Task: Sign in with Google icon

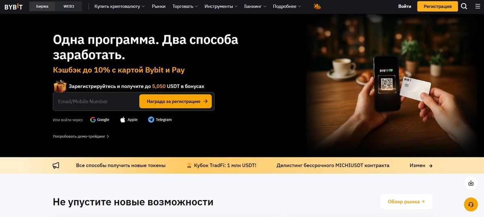Action: coord(93,120)
